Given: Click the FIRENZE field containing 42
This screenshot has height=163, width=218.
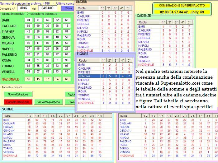Looking at the screenshot, I should (29, 31).
